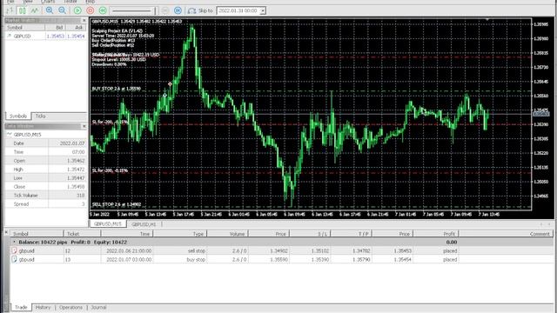Open the Skip to date dropdown
This screenshot has width=557, height=313.
(263, 11)
